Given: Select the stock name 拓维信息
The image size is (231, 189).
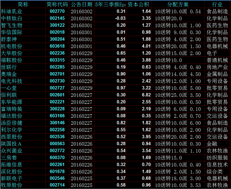Looking at the screenshot, I should point(12,164).
